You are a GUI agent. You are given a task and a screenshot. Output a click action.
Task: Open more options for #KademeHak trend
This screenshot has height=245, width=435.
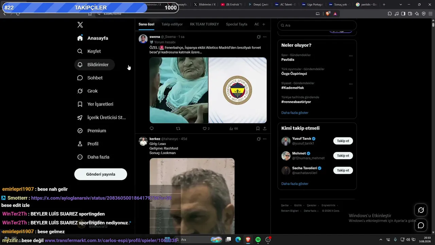351,84
